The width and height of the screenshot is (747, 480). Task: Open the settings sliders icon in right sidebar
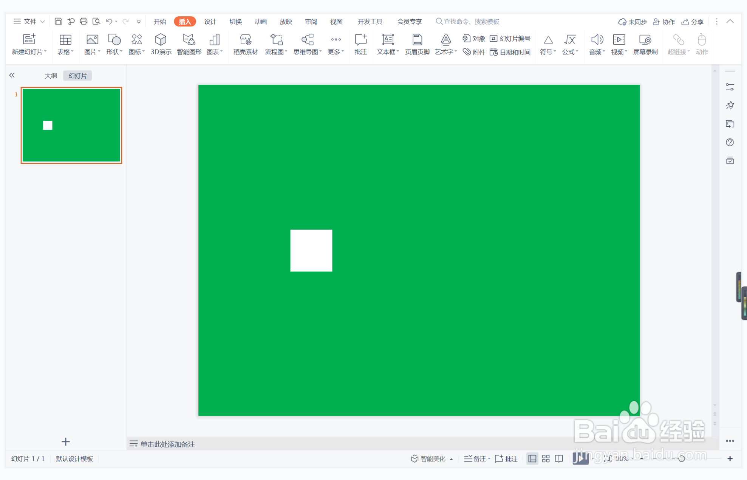[730, 87]
